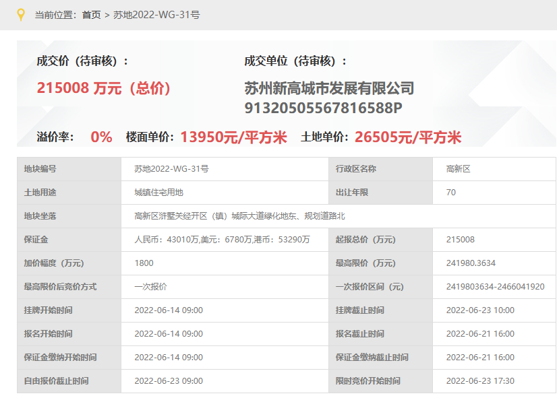Click the 报名开始时间 header cell
The image size is (557, 402).
69,334
